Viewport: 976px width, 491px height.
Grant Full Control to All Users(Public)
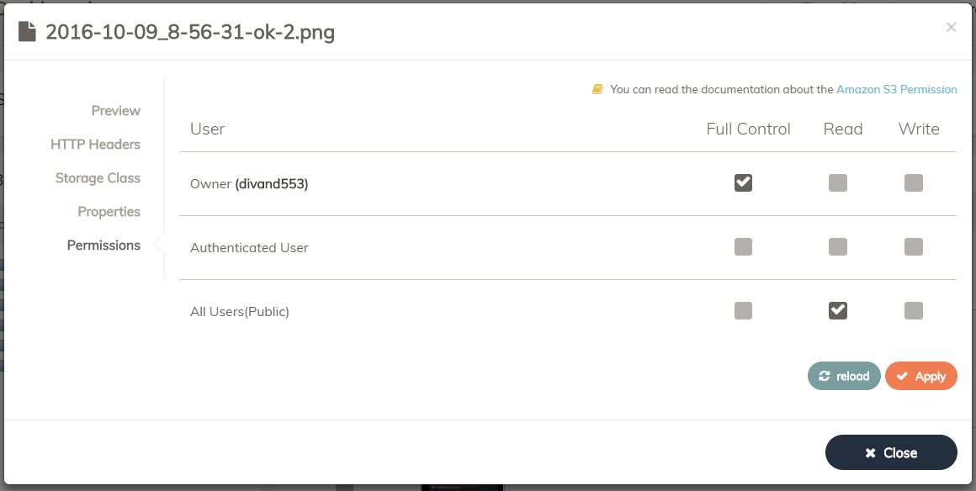click(743, 310)
